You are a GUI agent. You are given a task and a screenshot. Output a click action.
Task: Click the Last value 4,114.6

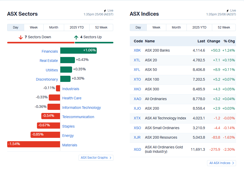(x=199, y=50)
